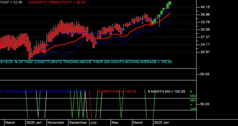Click the 200 month moving average percentage text
The image size is (238, 126).
(86, 62)
